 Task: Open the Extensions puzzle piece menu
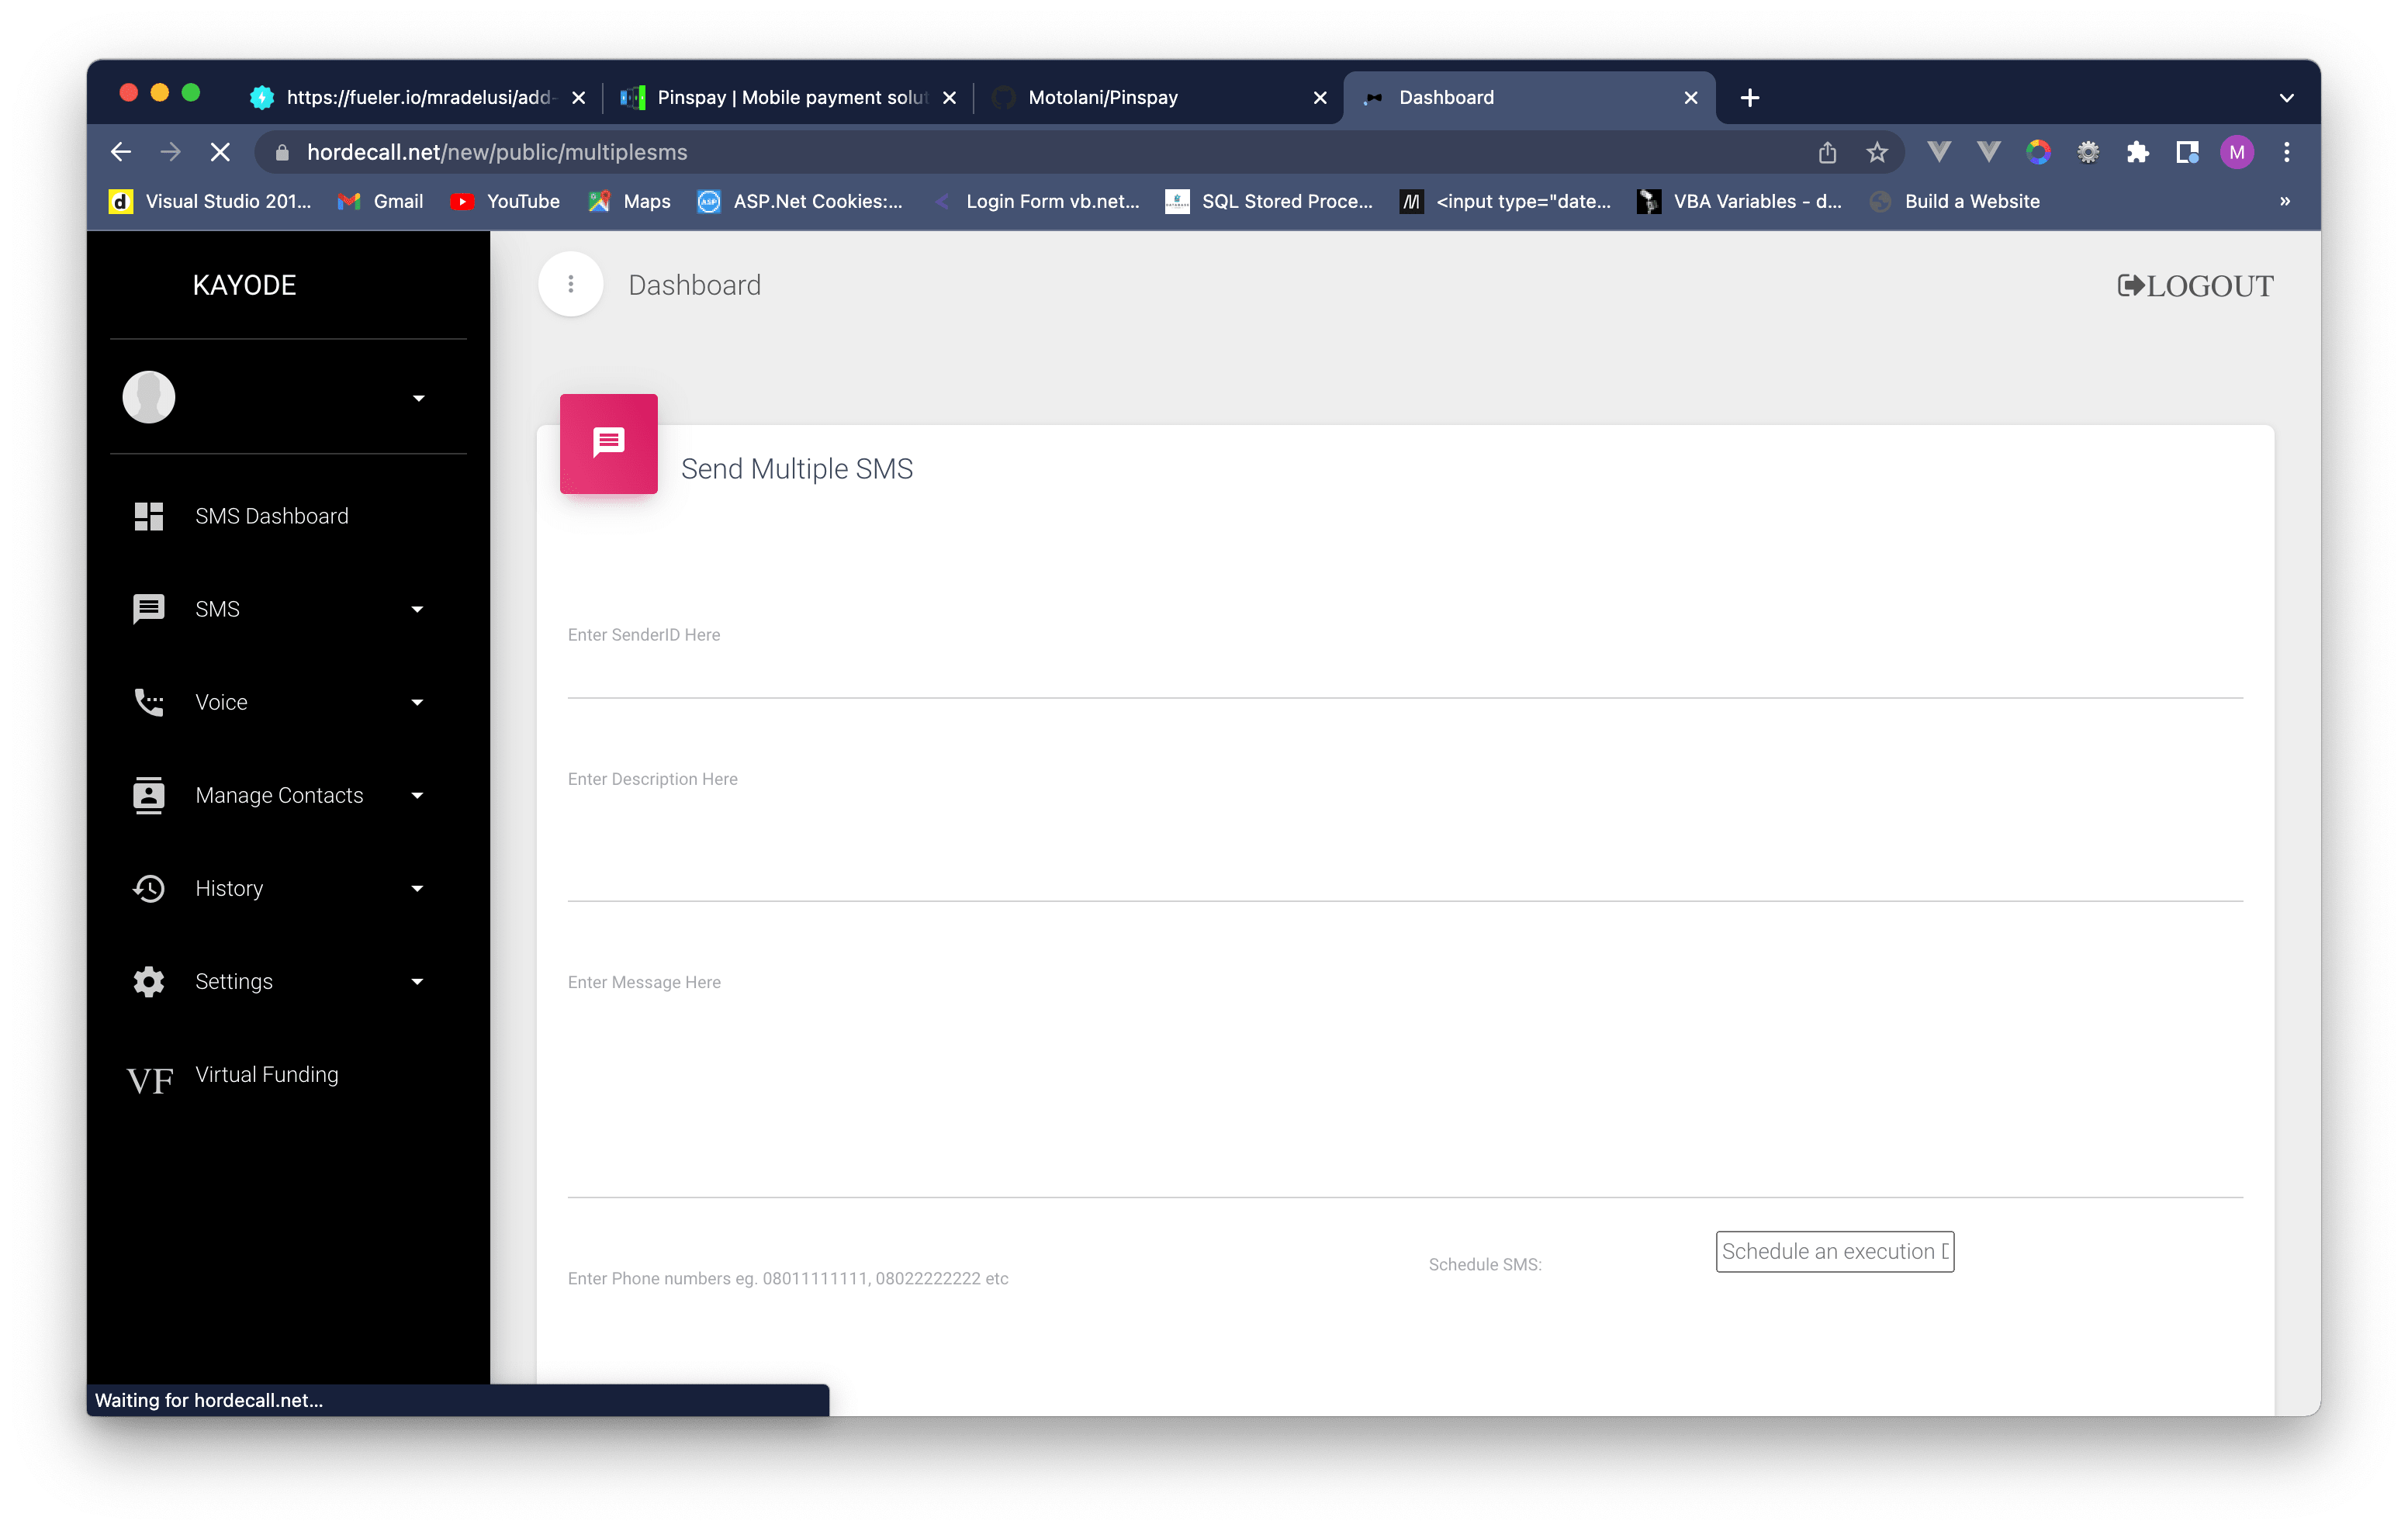click(x=2138, y=152)
